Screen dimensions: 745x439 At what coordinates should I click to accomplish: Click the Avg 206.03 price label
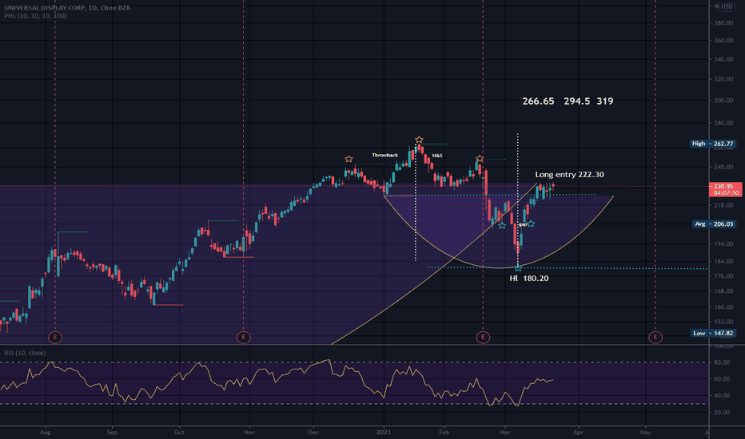[714, 223]
